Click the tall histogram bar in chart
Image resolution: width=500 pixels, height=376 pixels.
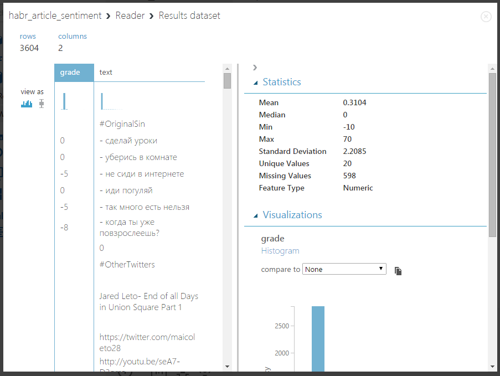tap(318, 338)
